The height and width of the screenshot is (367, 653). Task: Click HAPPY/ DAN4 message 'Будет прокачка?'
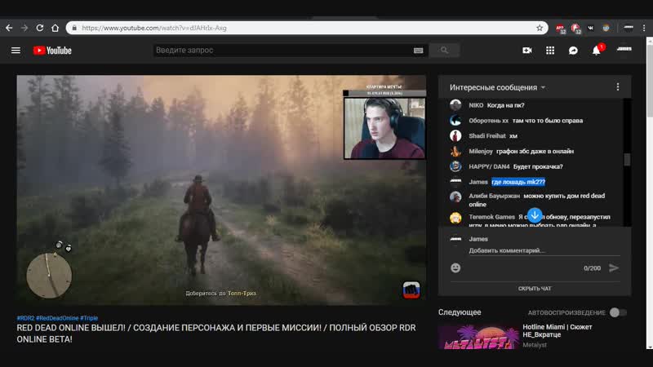[x=538, y=166]
